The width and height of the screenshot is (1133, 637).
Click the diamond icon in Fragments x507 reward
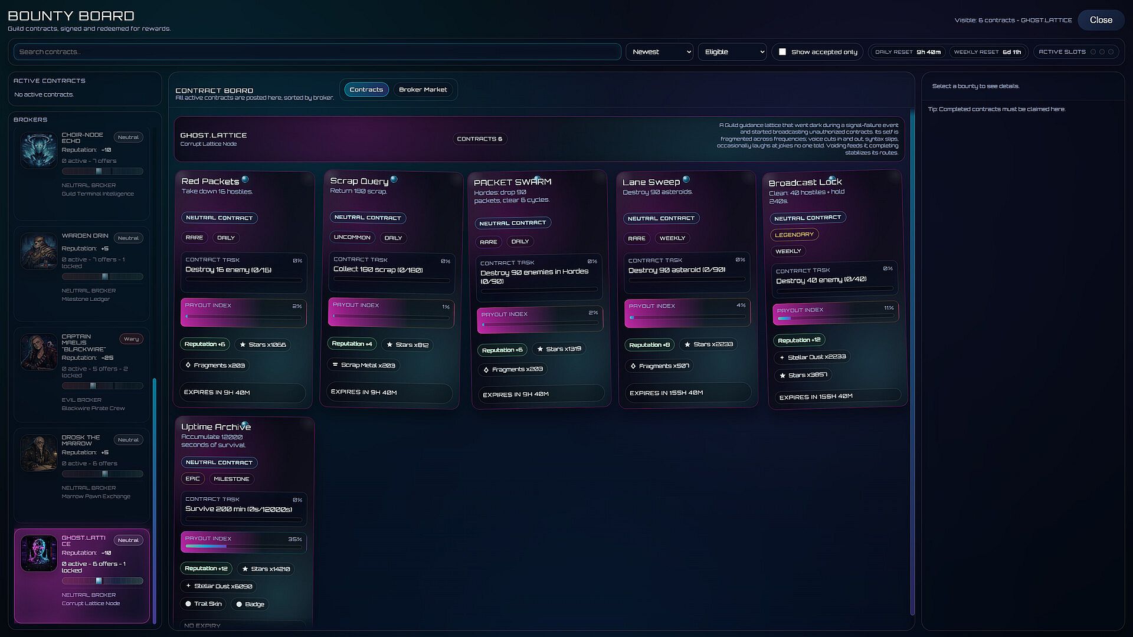coord(633,366)
